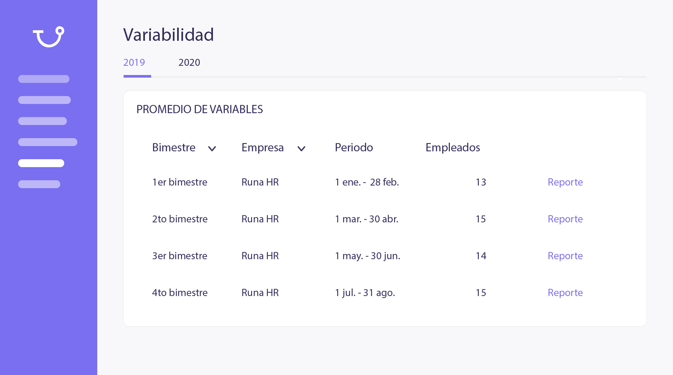Open Reporte for 2to bimestre
This screenshot has height=375, width=673.
pyautogui.click(x=565, y=219)
